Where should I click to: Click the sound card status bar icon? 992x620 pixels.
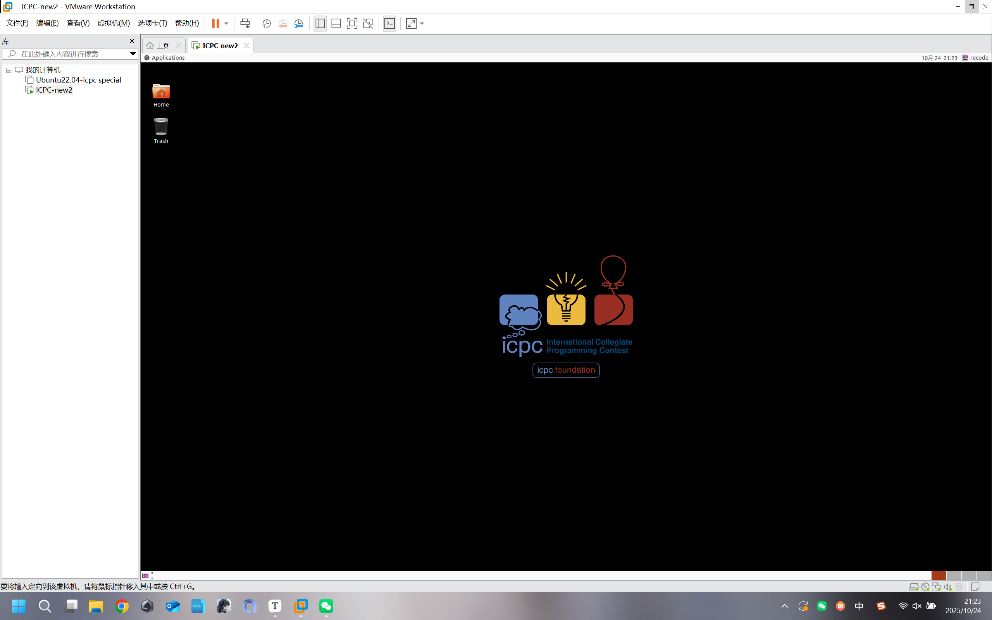pyautogui.click(x=948, y=587)
